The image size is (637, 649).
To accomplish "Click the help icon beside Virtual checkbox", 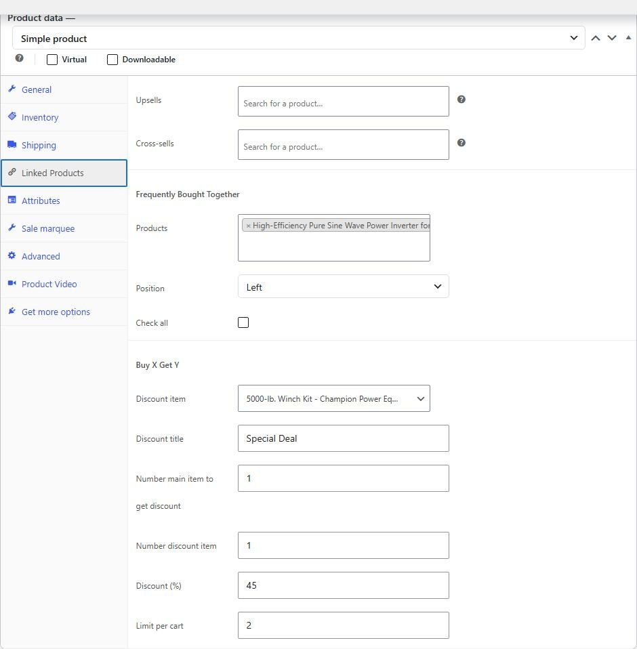I will [19, 58].
